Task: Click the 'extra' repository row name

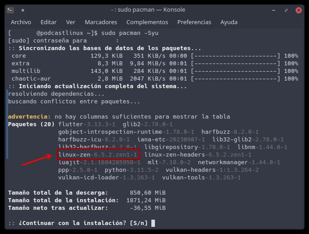Action: (x=21, y=64)
